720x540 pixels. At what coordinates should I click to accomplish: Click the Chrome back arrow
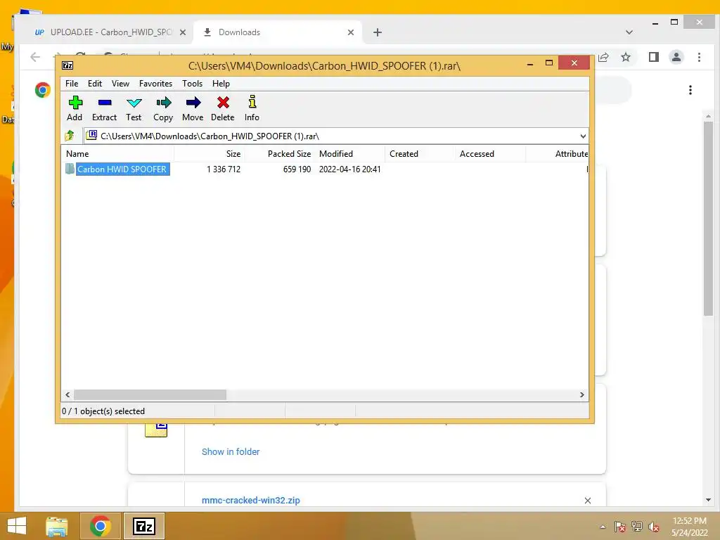(x=35, y=57)
